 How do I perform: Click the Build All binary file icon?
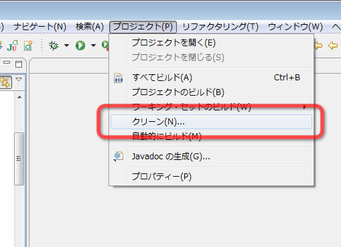[119, 78]
